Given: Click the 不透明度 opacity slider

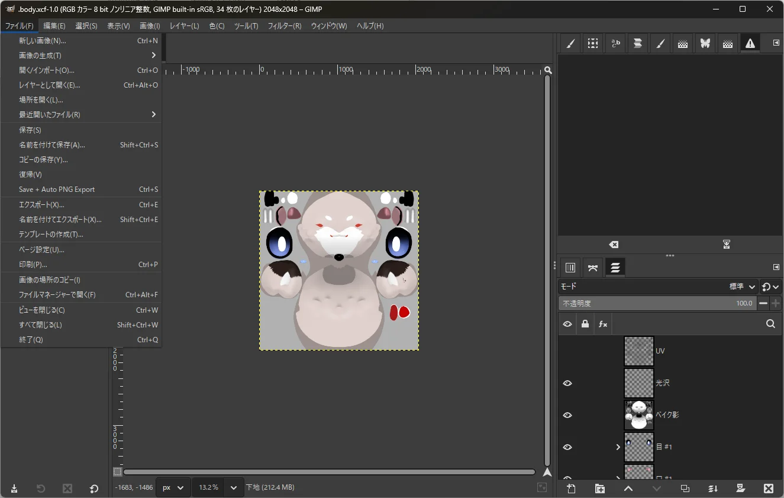Looking at the screenshot, I should pyautogui.click(x=657, y=303).
